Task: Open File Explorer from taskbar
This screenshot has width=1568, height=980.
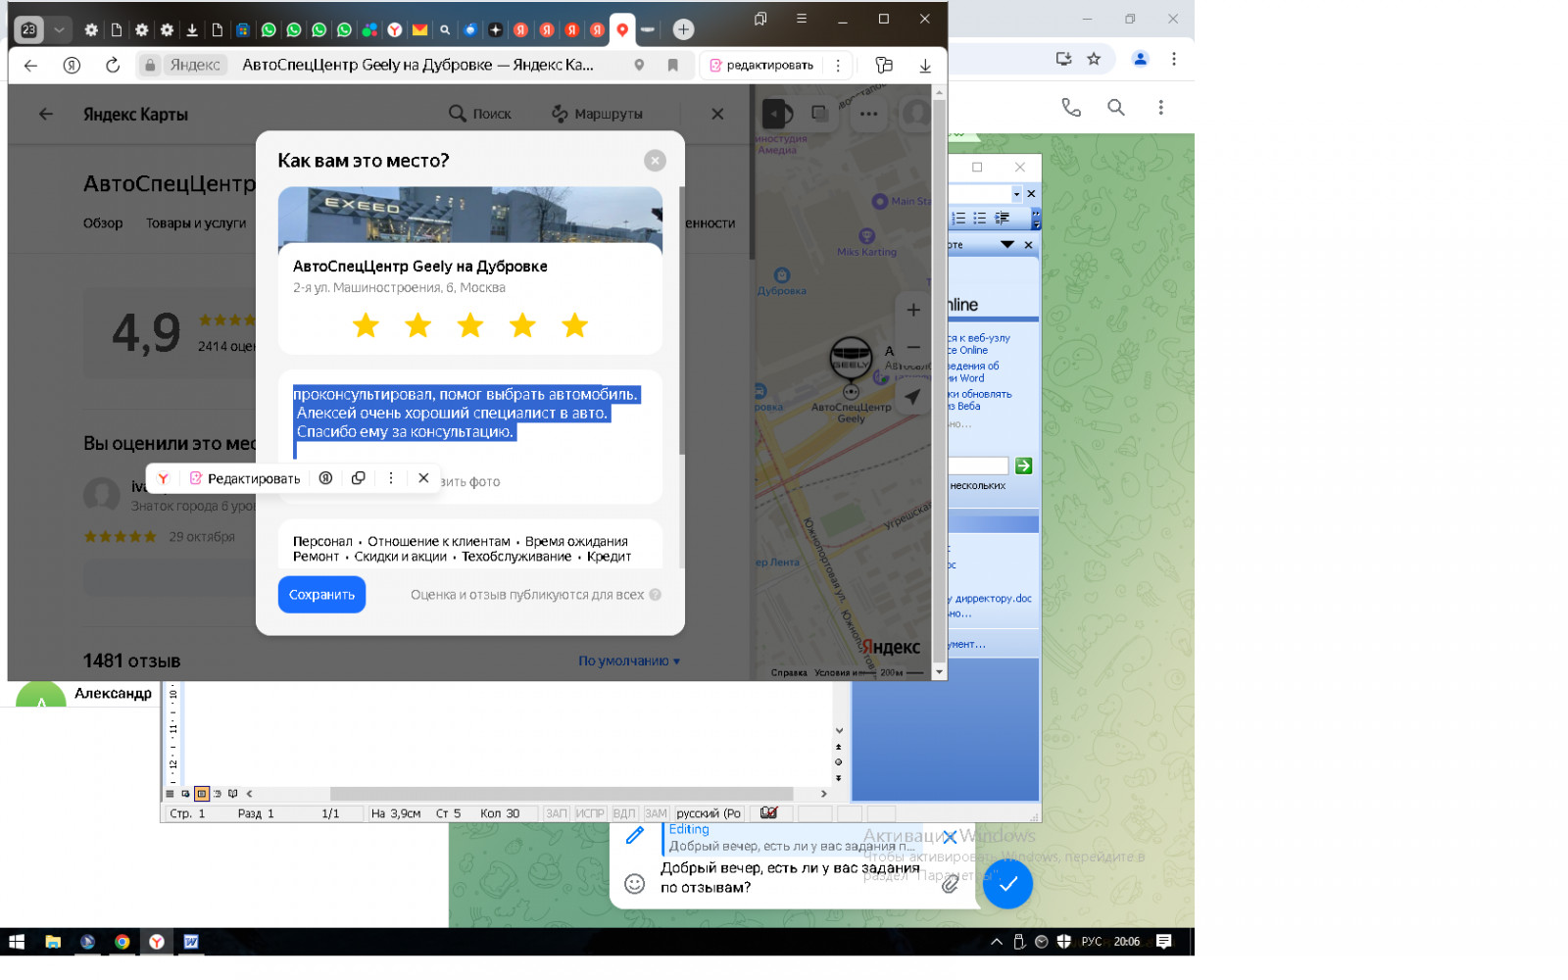Action: (x=53, y=942)
